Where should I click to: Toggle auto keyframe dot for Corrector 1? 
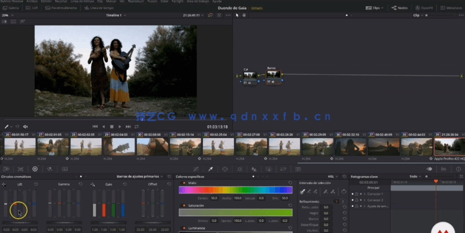(x=361, y=194)
